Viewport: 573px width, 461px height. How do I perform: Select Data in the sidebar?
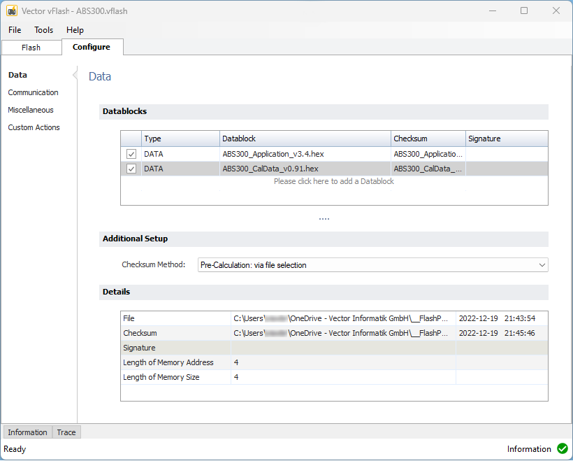[x=17, y=75]
